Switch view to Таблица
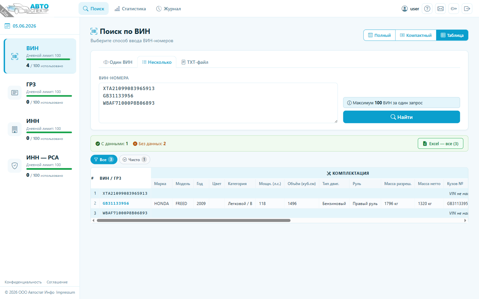This screenshot has height=299, width=479. (452, 35)
